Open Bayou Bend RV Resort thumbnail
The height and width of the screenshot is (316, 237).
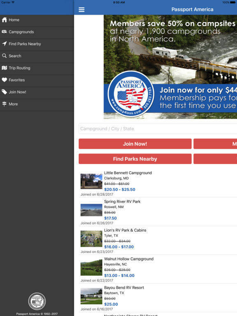tap(91, 296)
